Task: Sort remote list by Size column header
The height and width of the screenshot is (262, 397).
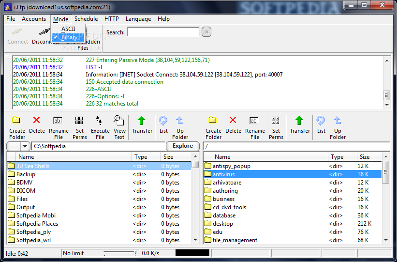Action: (x=369, y=157)
